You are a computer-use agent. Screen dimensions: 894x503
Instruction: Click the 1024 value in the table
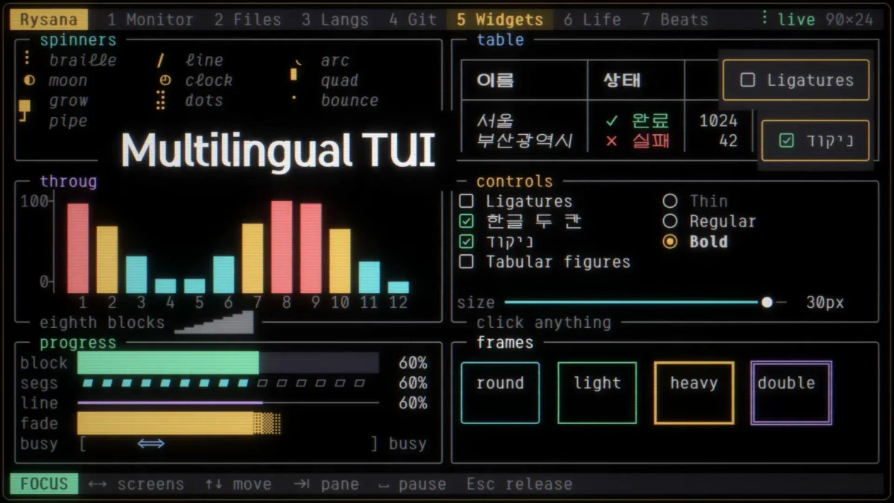click(718, 121)
